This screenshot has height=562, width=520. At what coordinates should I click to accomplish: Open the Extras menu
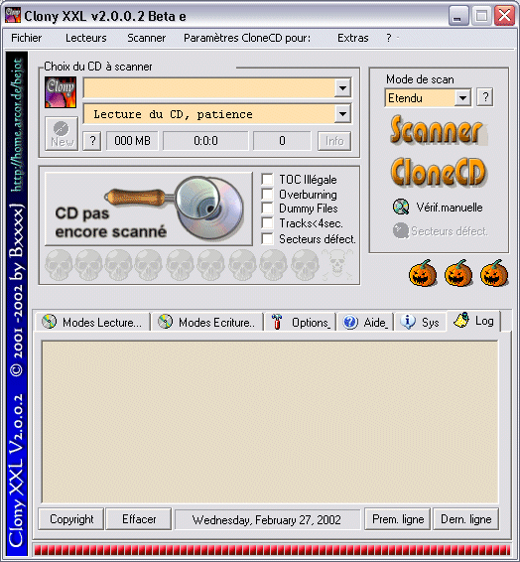(352, 38)
